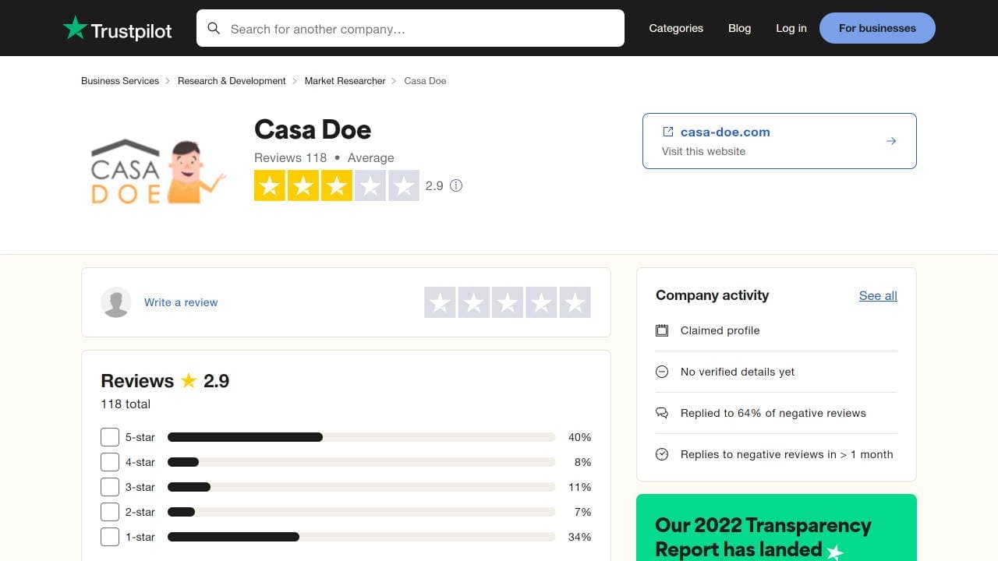Screen dimensions: 998x561
Task: Click the claimed profile icon
Action: [662, 330]
